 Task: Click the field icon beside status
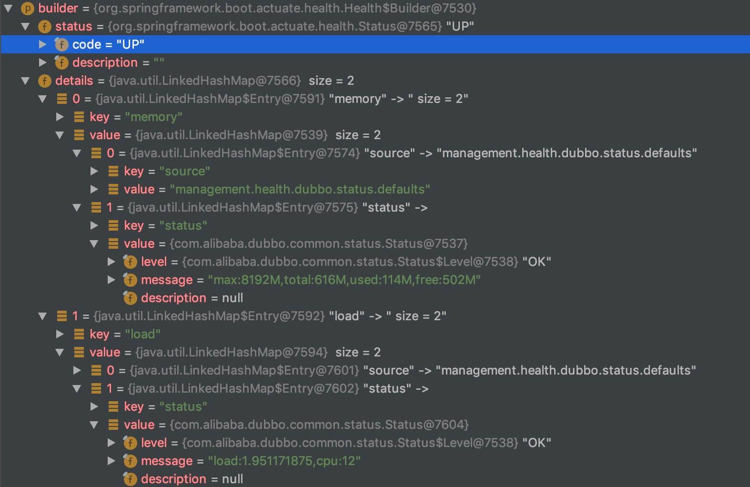45,26
